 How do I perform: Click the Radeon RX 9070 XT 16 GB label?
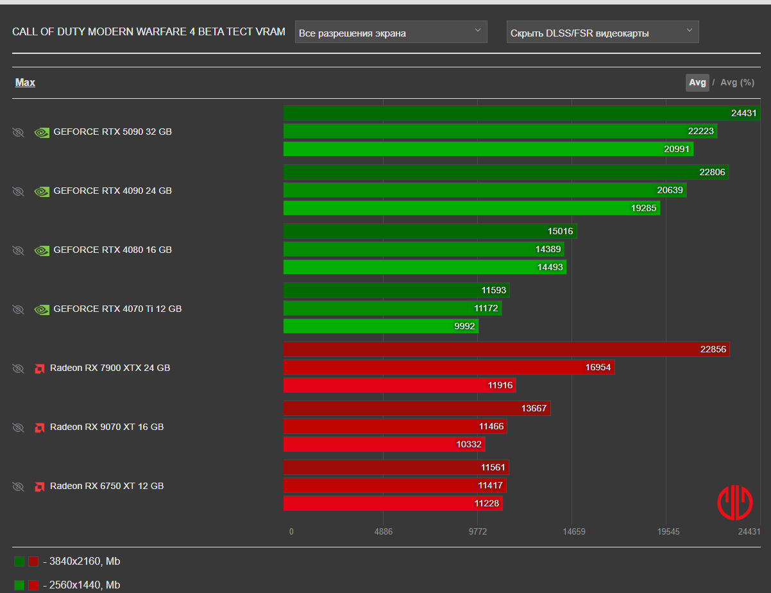pyautogui.click(x=107, y=427)
